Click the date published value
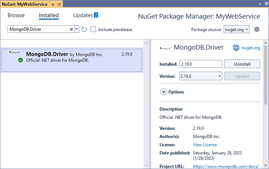The image size is (269, 169). click(x=217, y=156)
